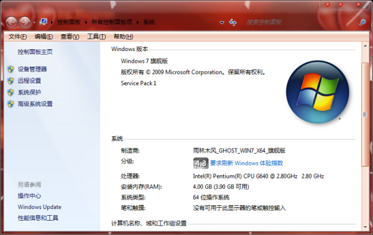Go back with the Back arrow button
The height and width of the screenshot is (235, 373).
11,22
